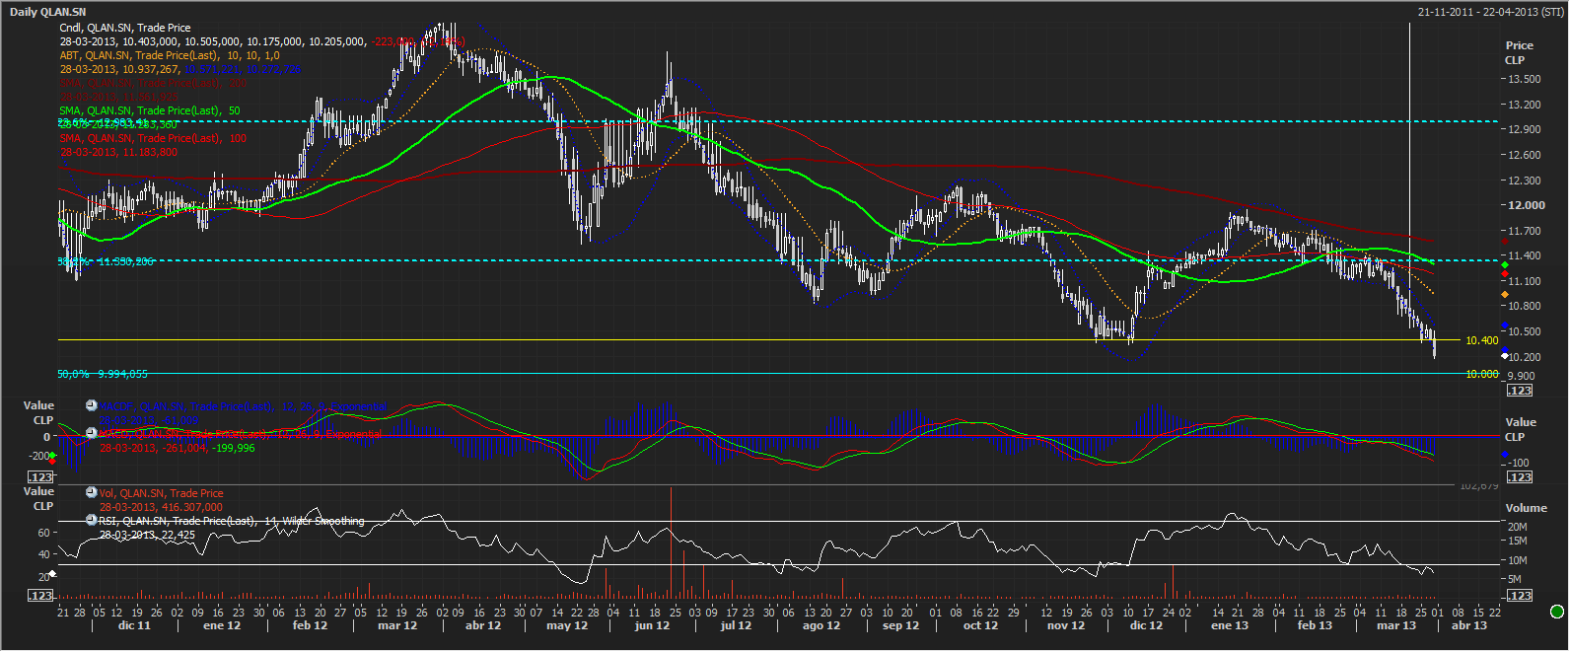Open the date range label at top right

click(x=1490, y=12)
